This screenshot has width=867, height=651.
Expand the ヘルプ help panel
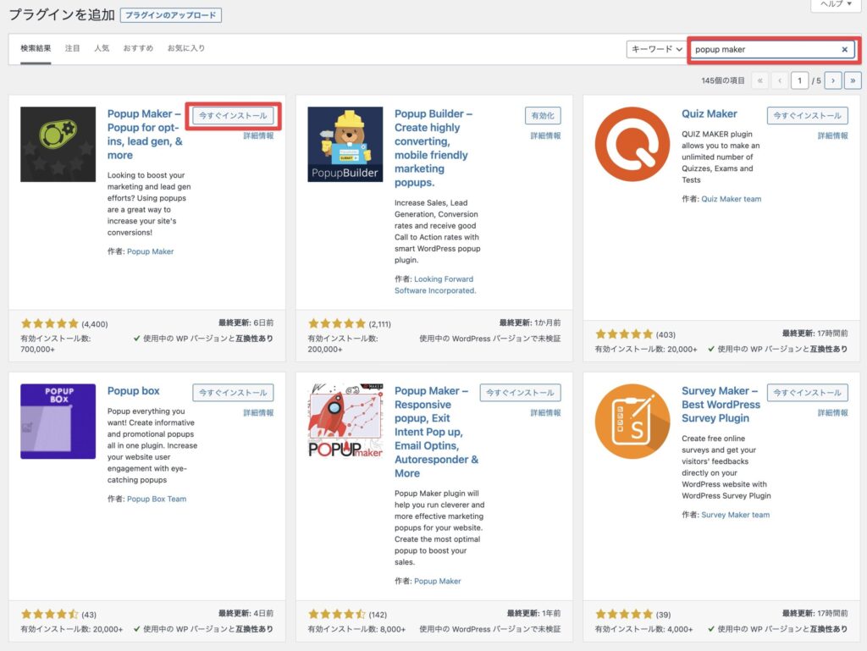pos(836,4)
